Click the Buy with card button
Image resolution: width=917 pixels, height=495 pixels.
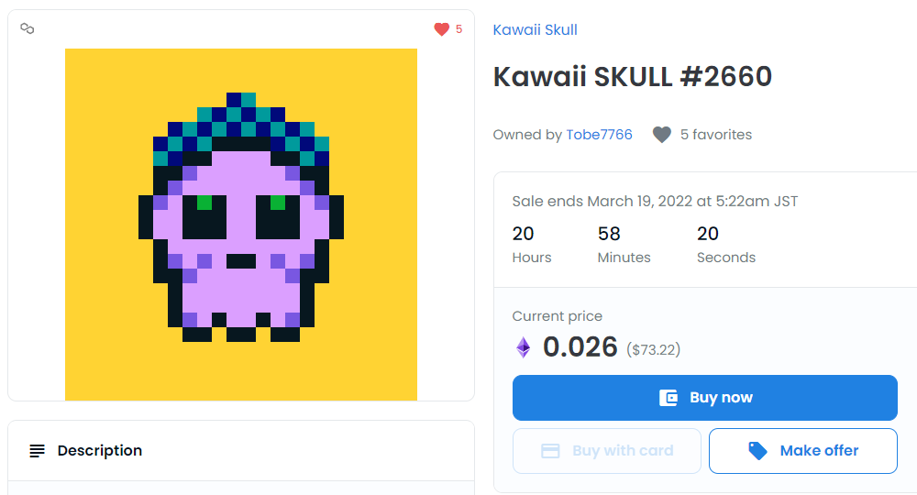click(x=607, y=451)
